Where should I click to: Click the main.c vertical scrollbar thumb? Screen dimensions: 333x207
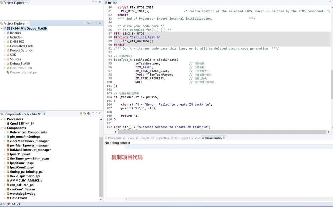click(x=332, y=85)
